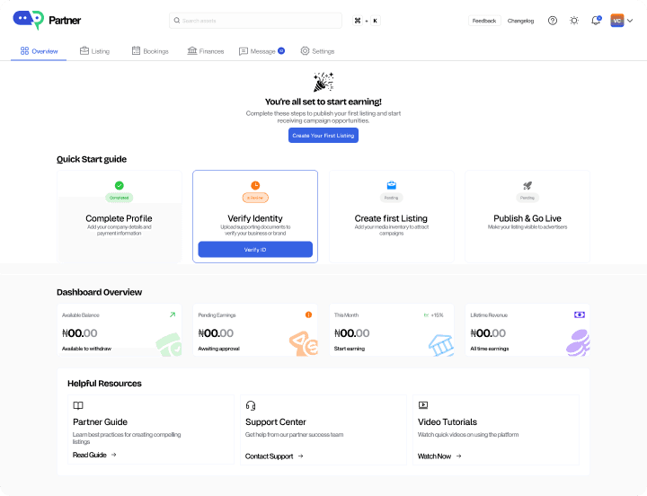Toggle the light theme sun icon
This screenshot has height=496, width=647.
point(574,21)
